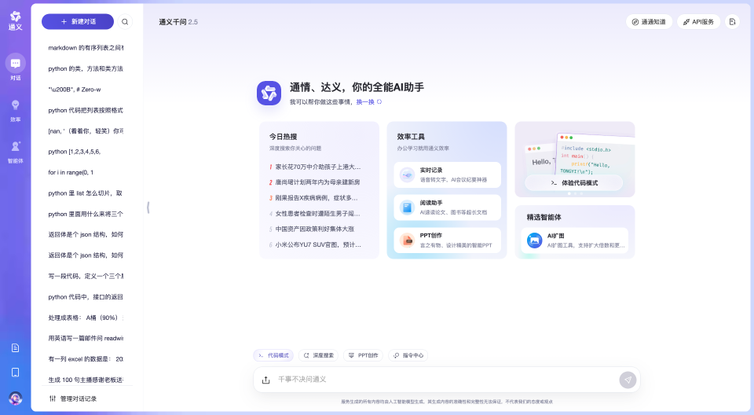Open the 效率 efficiency tools icon
This screenshot has height=415, width=754.
click(x=16, y=105)
